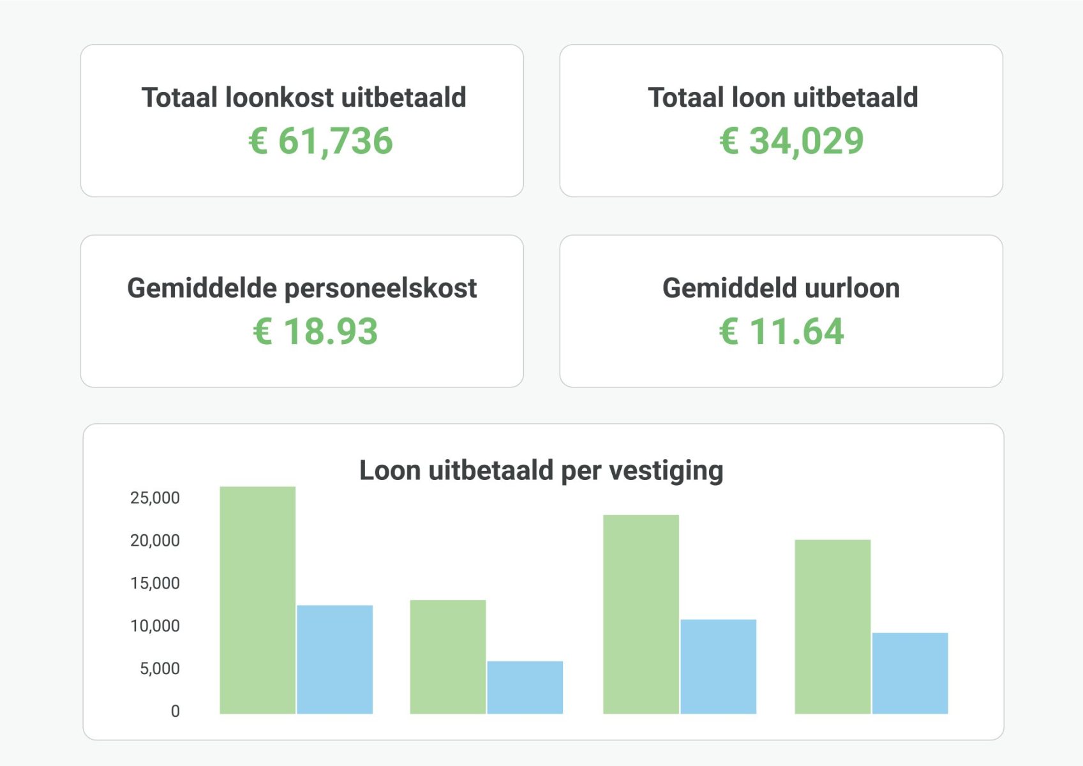The height and width of the screenshot is (766, 1083).
Task: Select the last group's green bar
Action: 832,627
